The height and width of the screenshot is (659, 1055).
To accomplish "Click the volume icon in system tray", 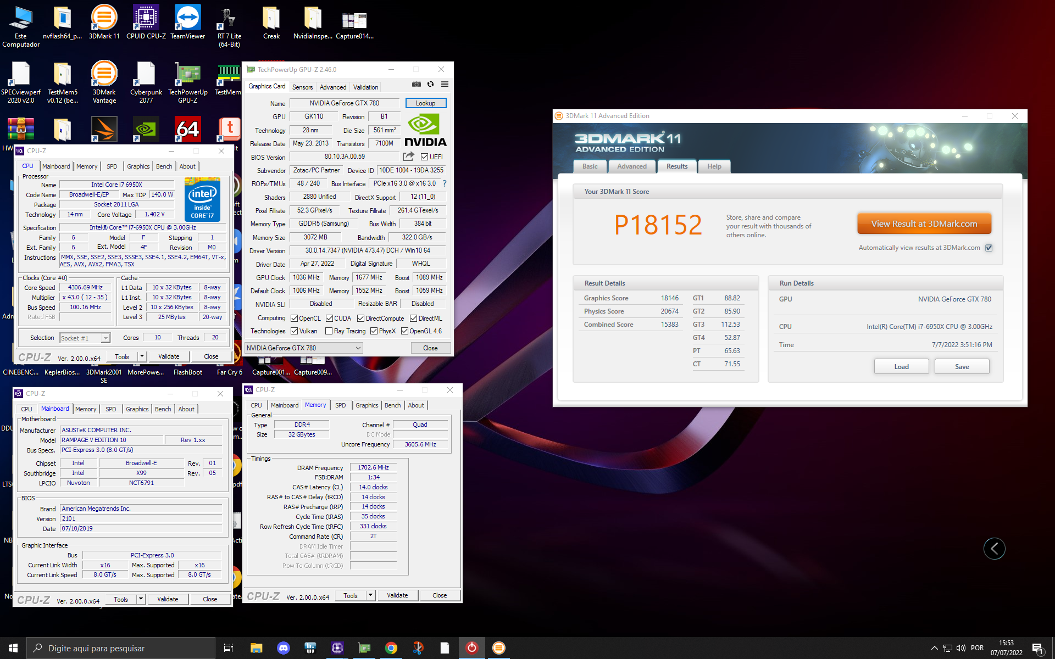I will coord(961,648).
